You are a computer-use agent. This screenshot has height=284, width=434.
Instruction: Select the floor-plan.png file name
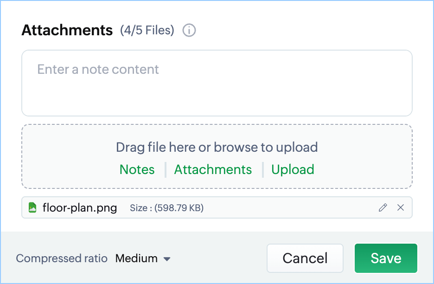pyautogui.click(x=80, y=207)
